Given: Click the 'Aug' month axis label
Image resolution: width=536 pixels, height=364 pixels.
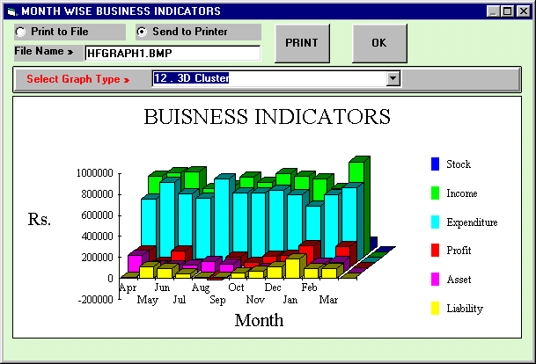Looking at the screenshot, I should click(201, 288).
